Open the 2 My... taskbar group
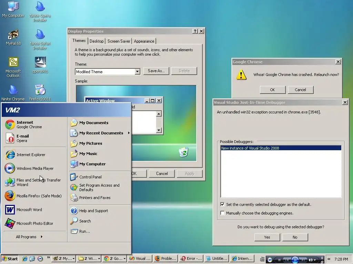353x264 pixels. 64,258
